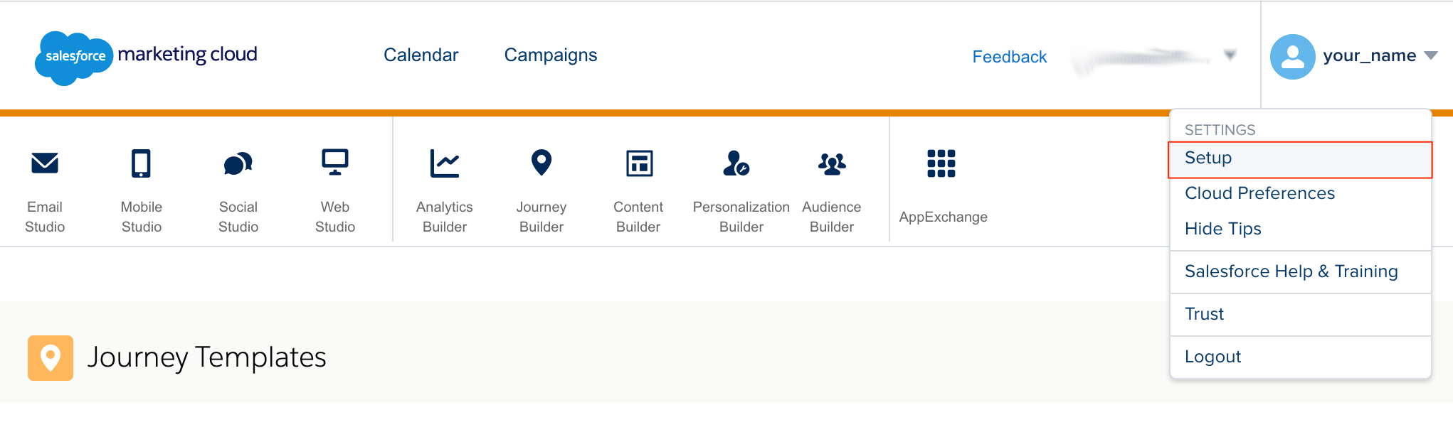Open the AppExchange grid icon
Screen dimensions: 1453x432
point(941,163)
